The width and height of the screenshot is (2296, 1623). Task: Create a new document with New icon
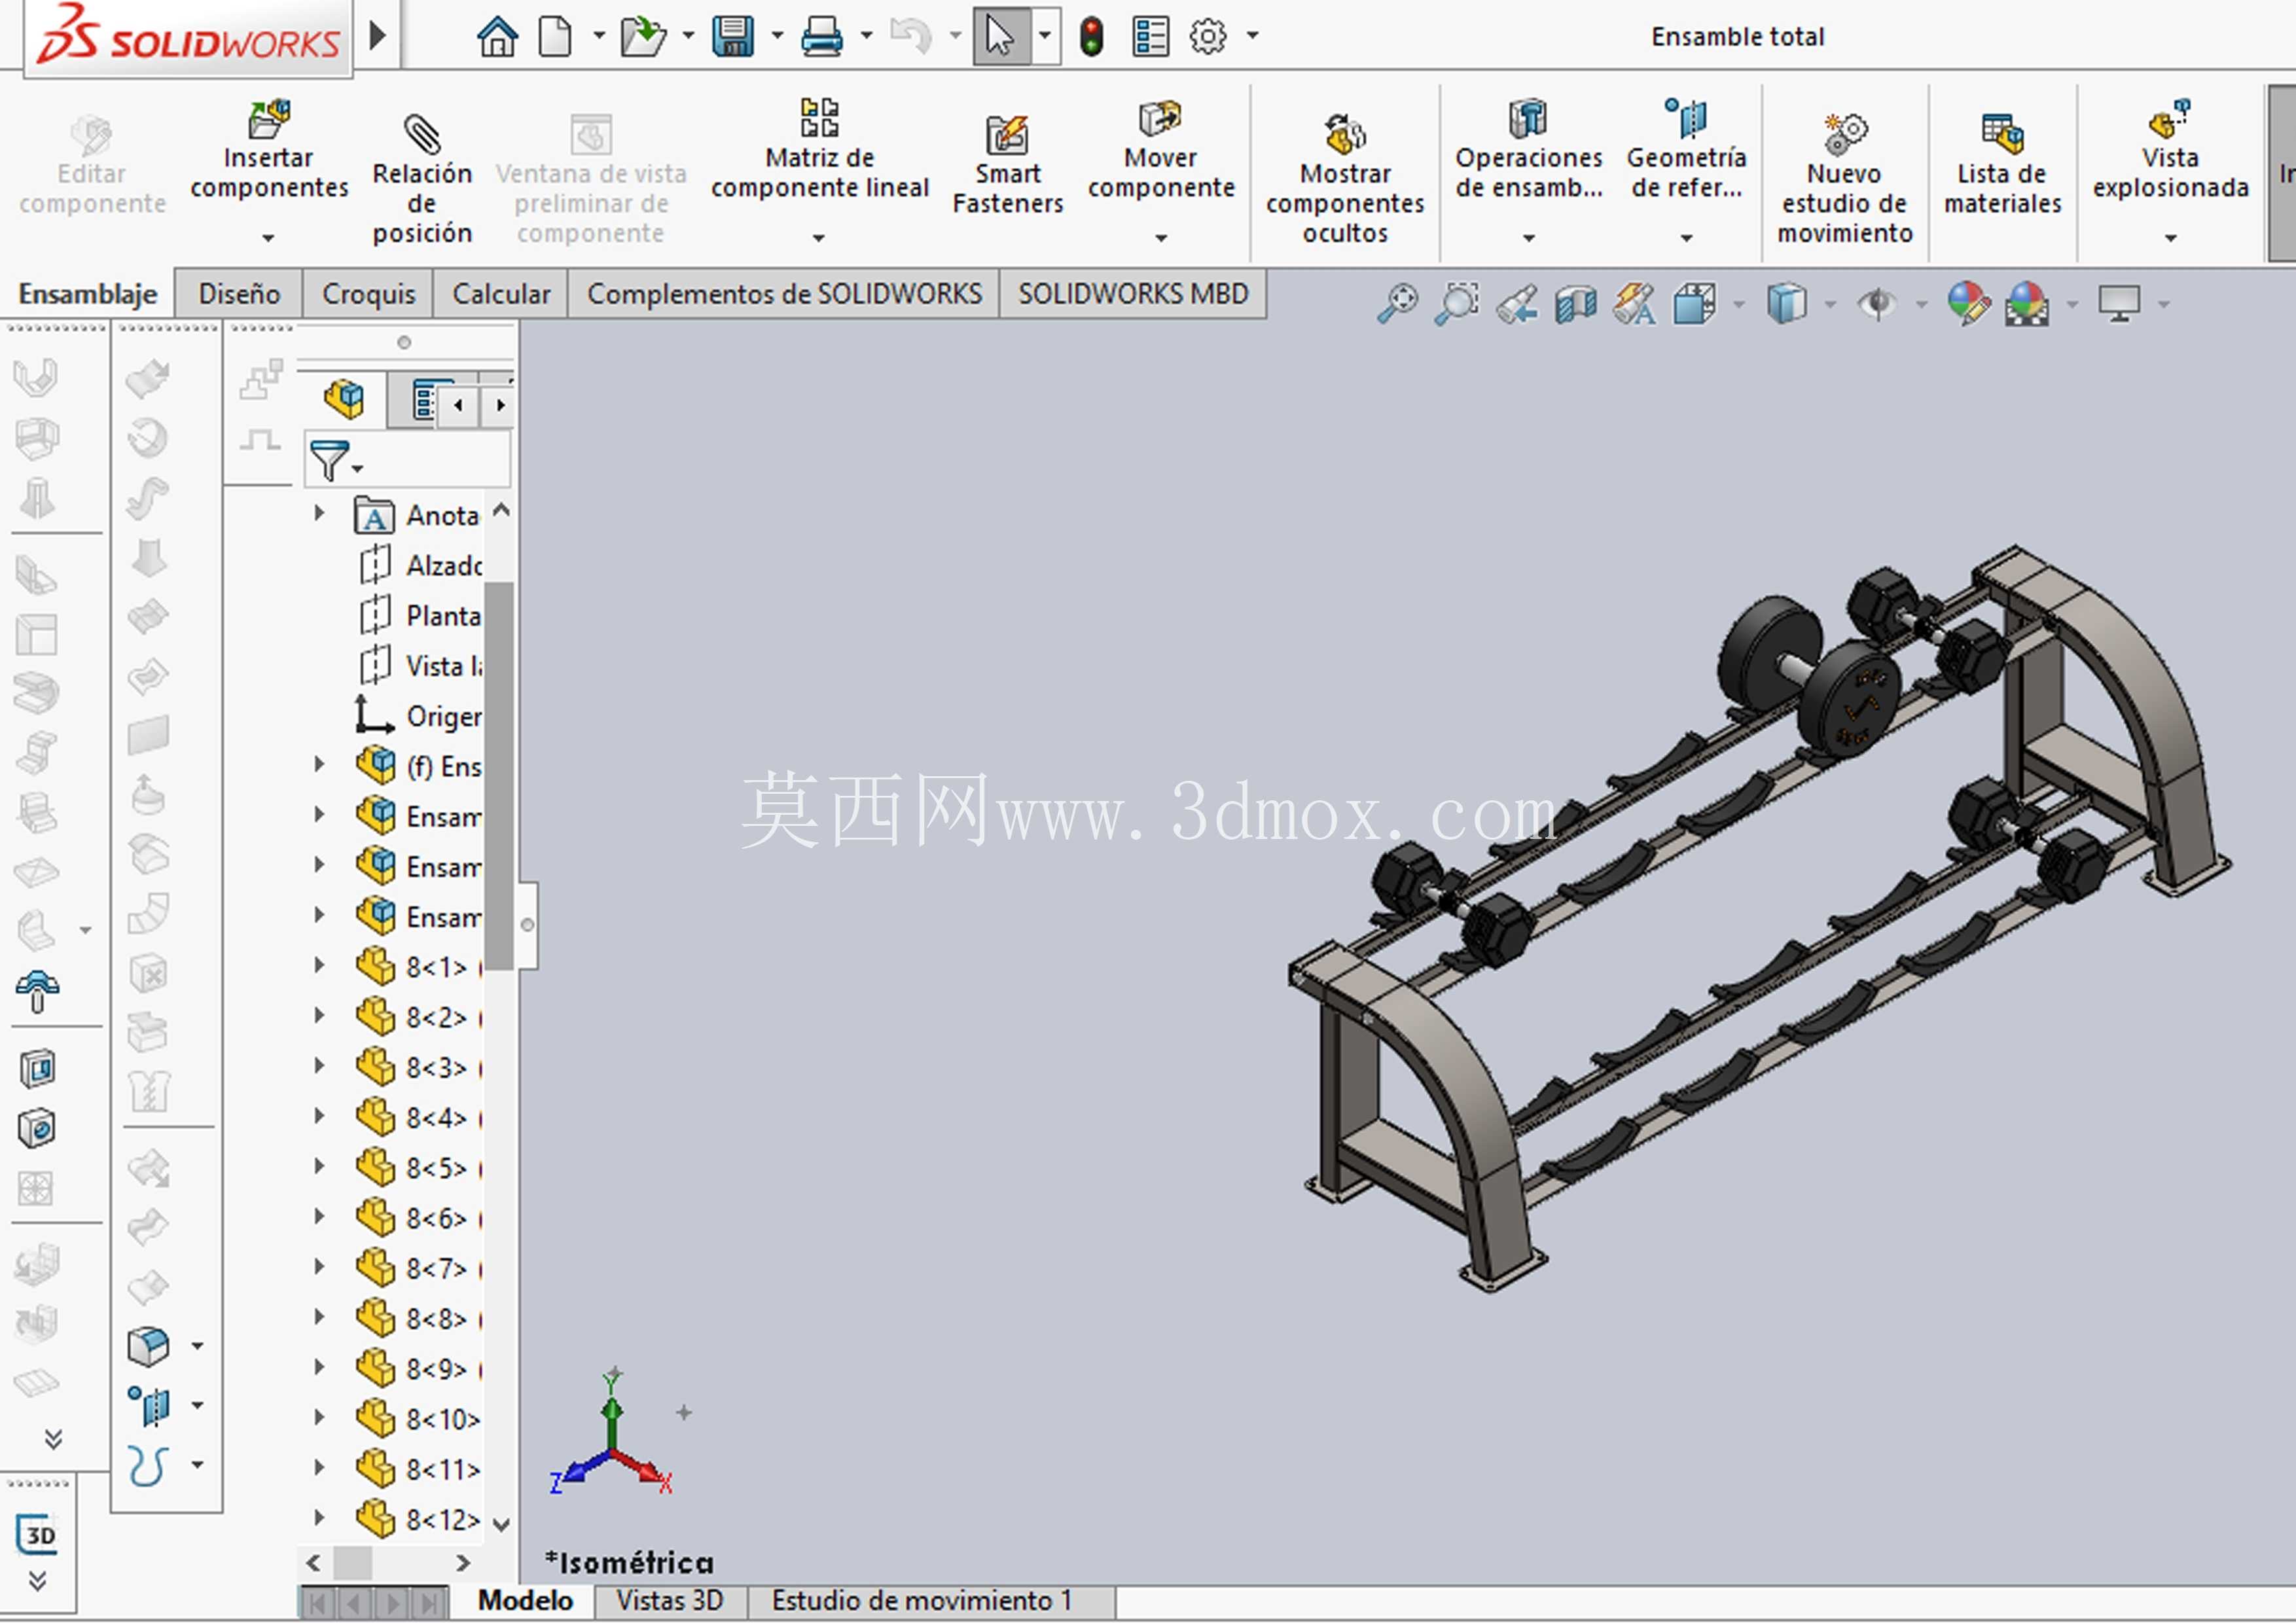coord(555,37)
